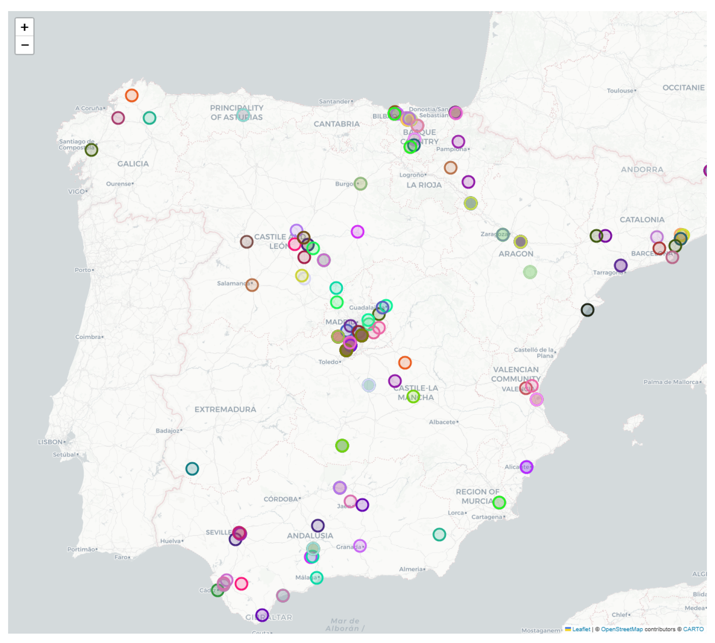The image size is (715, 643).
Task: Click the teal marker southwest of Badajoz
Action: click(192, 469)
